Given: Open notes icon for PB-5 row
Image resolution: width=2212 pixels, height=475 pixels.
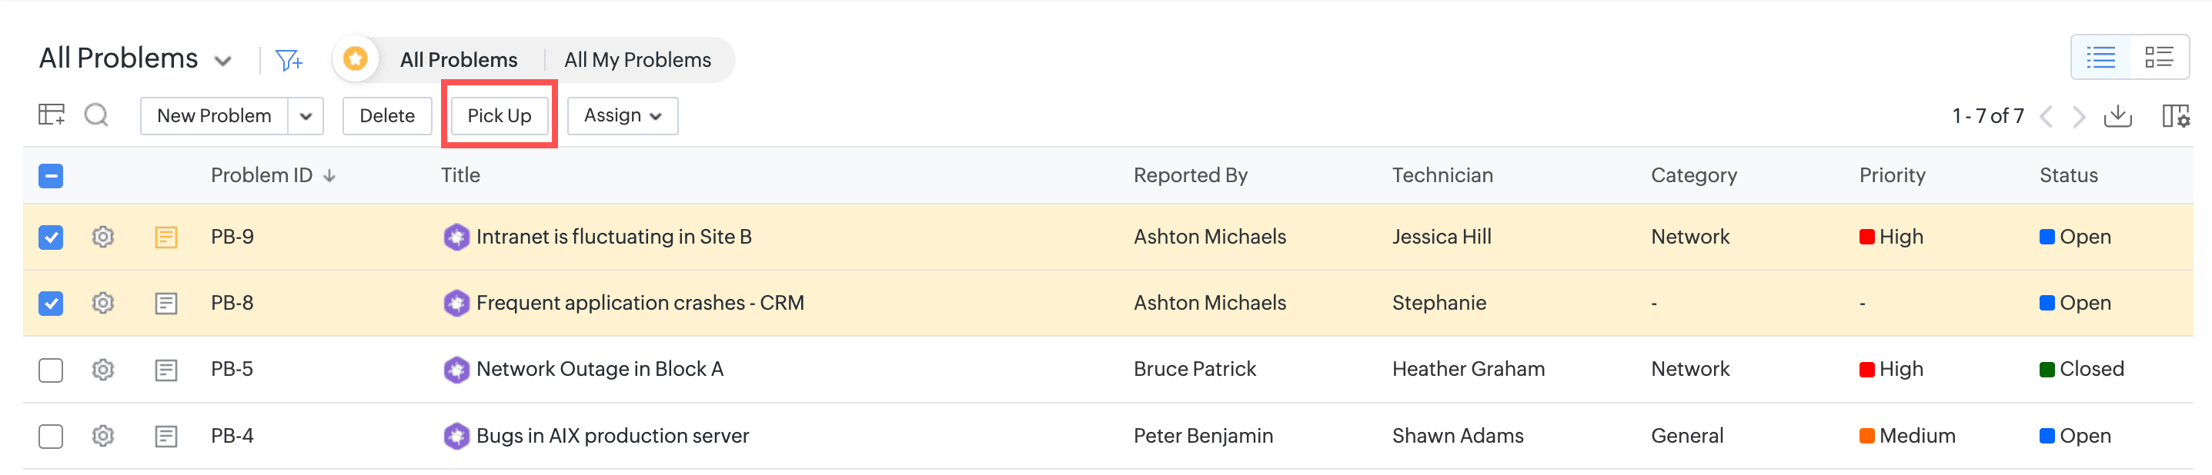Looking at the screenshot, I should pos(165,370).
